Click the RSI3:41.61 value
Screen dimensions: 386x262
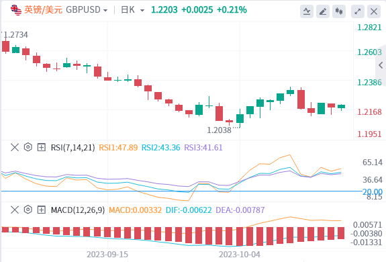(x=203, y=148)
